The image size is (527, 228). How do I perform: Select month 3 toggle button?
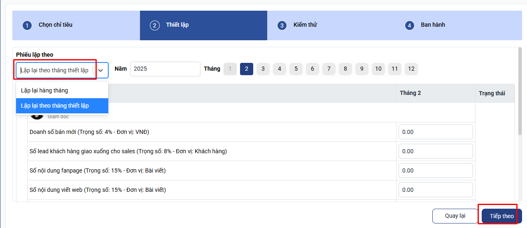[x=263, y=69]
